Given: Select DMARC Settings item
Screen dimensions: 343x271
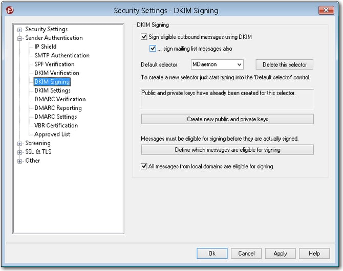Looking at the screenshot, I should coord(56,117).
